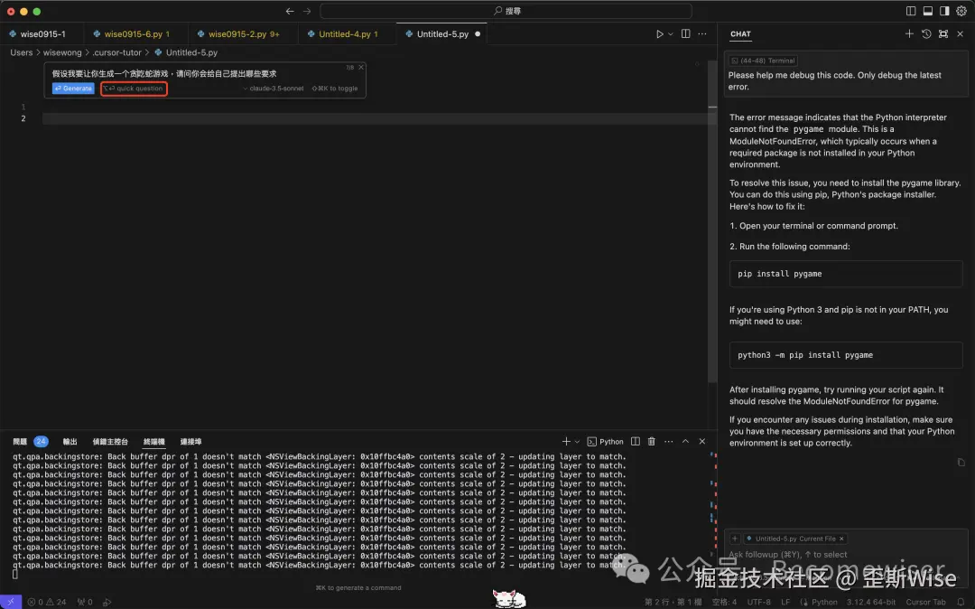Image resolution: width=975 pixels, height=609 pixels.
Task: Kill terminal with the trash icon
Action: point(652,441)
